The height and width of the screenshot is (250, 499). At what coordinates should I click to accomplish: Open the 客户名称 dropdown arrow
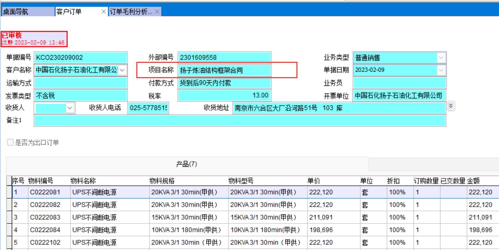(122, 70)
